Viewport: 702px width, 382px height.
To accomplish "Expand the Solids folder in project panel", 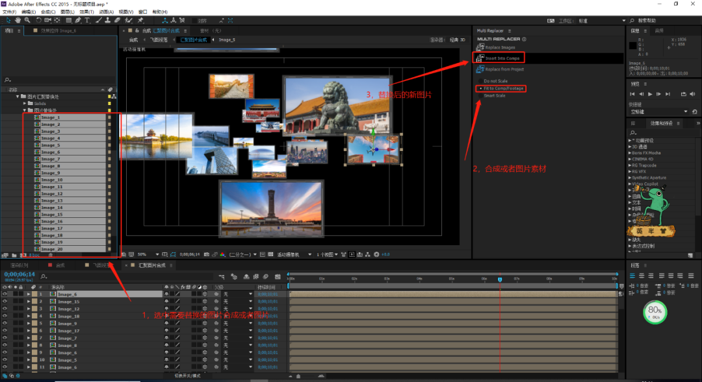I will coord(25,104).
